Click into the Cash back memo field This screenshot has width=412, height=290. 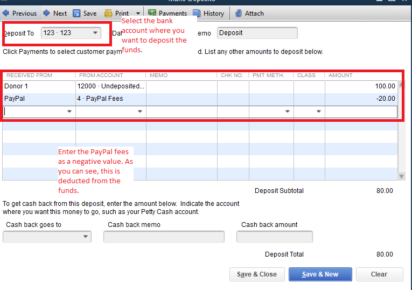pyautogui.click(x=164, y=236)
